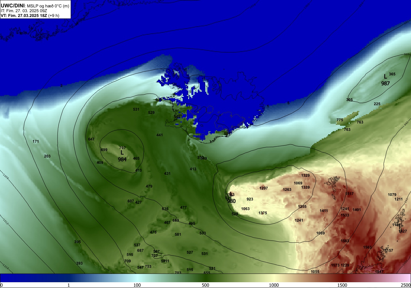
Task: Click the height value 479
Action: pyautogui.click(x=149, y=186)
